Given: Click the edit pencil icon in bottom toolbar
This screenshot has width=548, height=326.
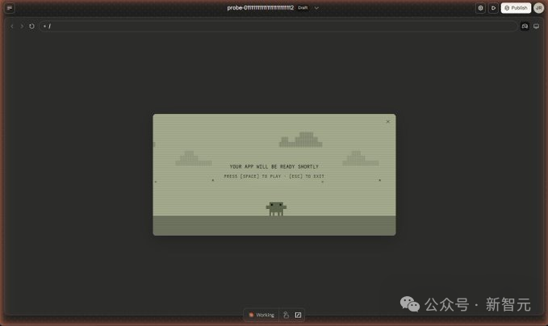Looking at the screenshot, I should tap(298, 315).
